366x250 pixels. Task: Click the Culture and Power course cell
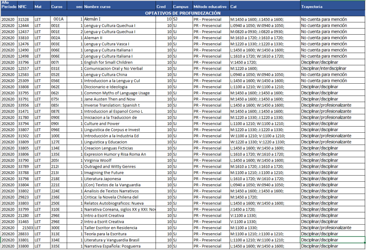(119, 123)
